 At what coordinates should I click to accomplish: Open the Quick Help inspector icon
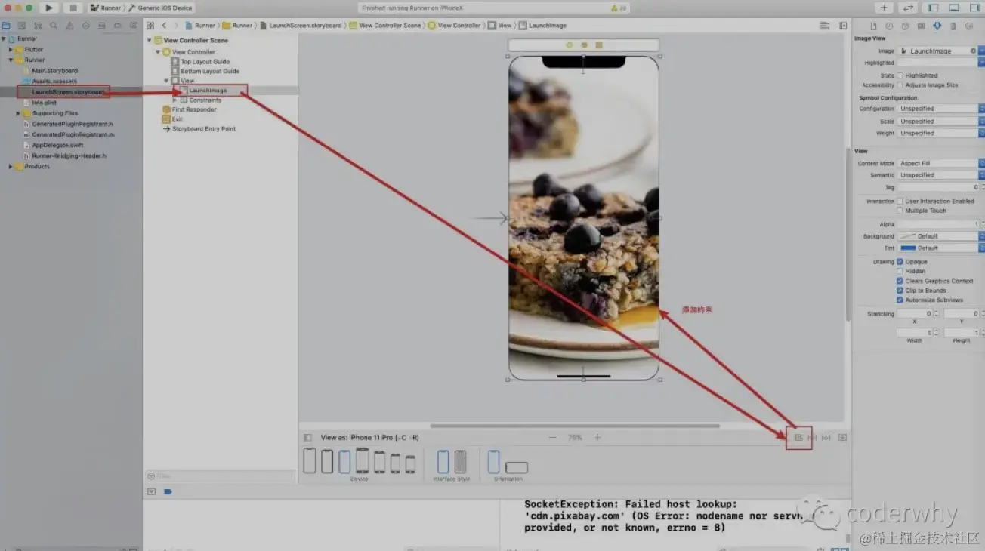[905, 26]
